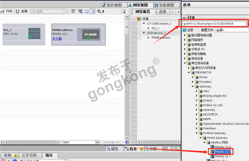This screenshot has width=249, height=161.
Task: Click the Drives folder icon
Action: tap(197, 77)
